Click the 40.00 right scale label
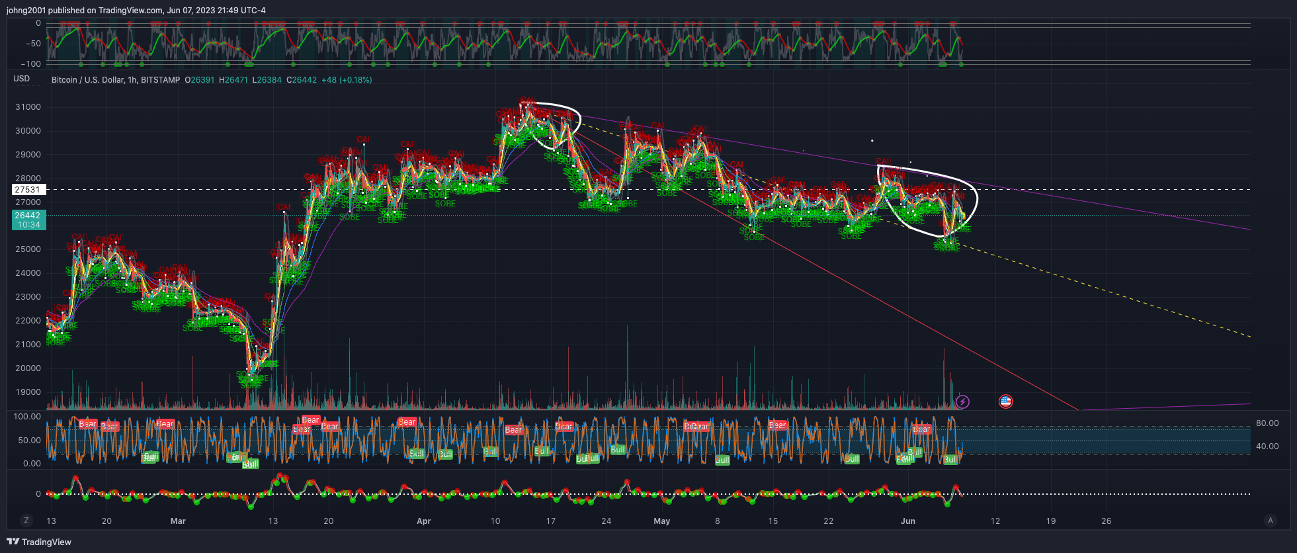Image resolution: width=1297 pixels, height=553 pixels. [1267, 447]
